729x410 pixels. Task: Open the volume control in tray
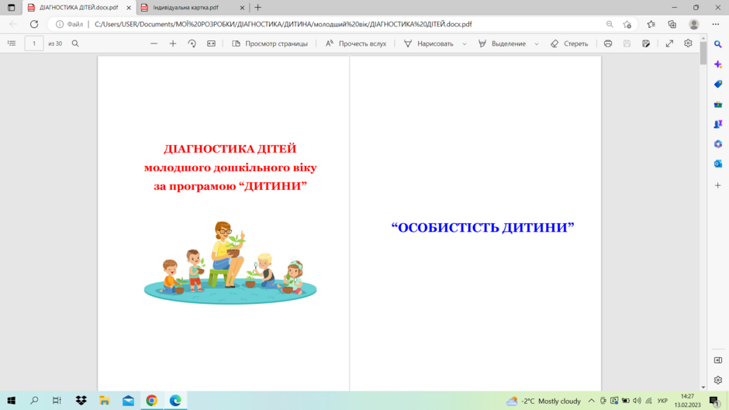pos(637,401)
